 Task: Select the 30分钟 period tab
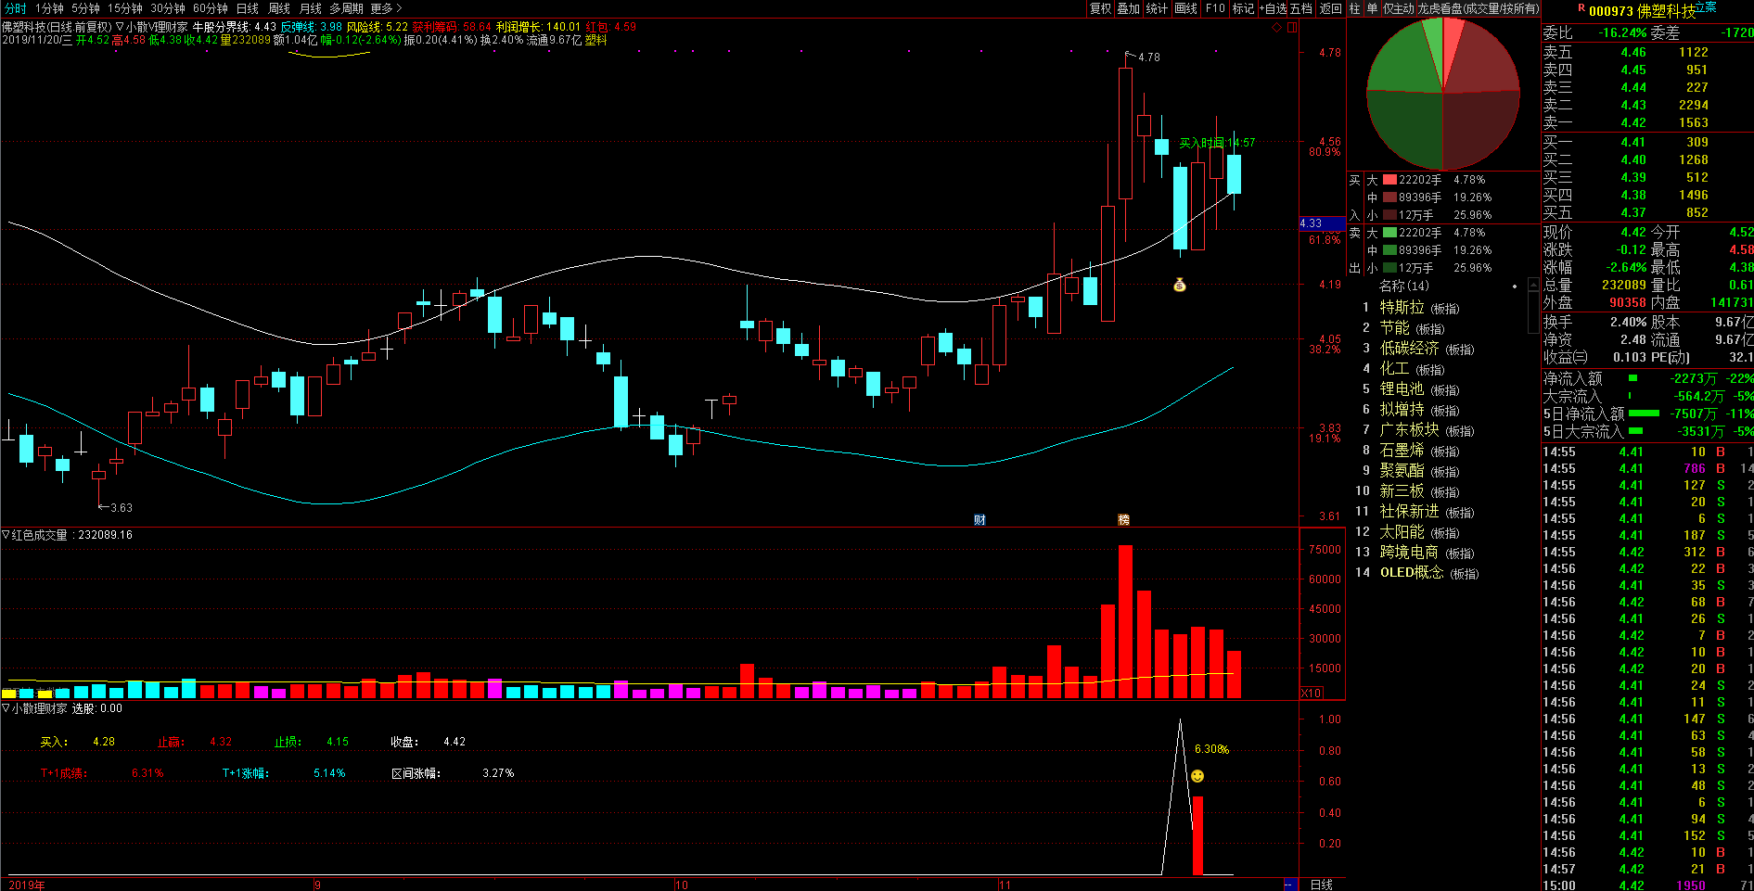168,8
